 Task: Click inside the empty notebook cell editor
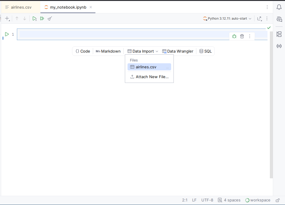119,34
